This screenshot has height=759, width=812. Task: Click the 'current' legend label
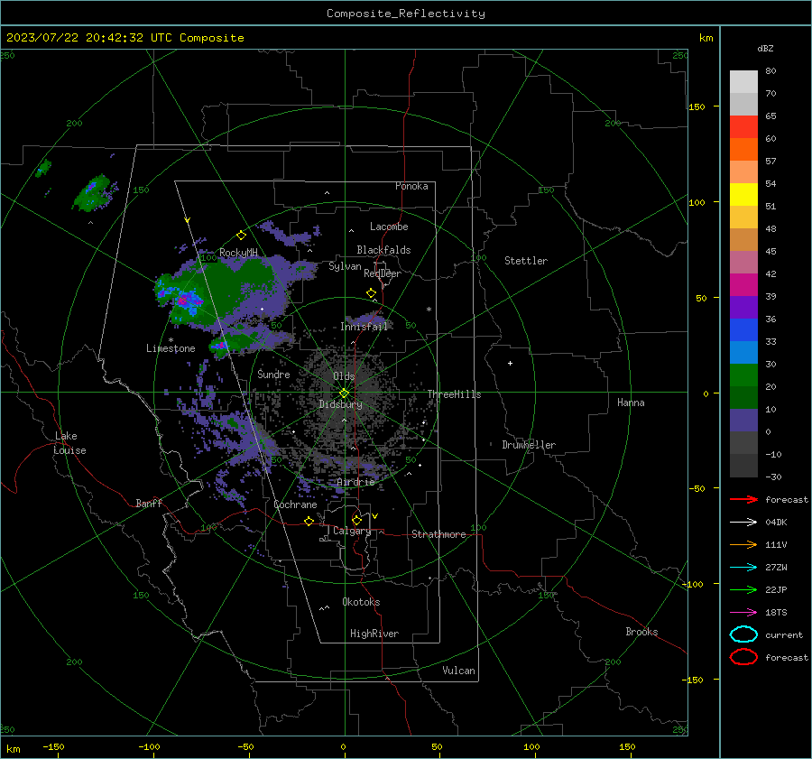[784, 634]
